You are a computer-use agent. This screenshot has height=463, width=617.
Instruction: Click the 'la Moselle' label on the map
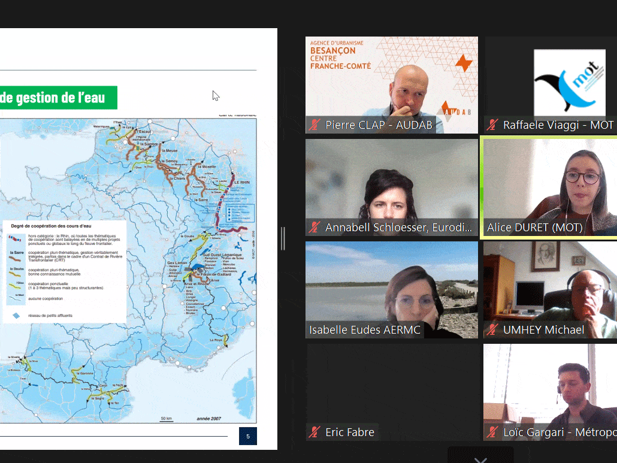pyautogui.click(x=207, y=167)
